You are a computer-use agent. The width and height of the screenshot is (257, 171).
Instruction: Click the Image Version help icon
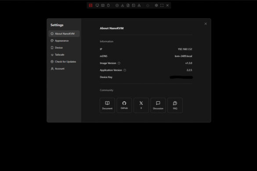tap(119, 63)
